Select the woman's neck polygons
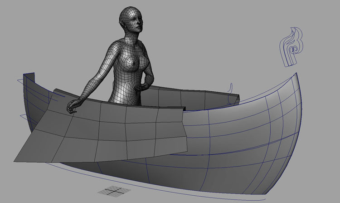Viewport: 340px width, 203px height. (128, 37)
